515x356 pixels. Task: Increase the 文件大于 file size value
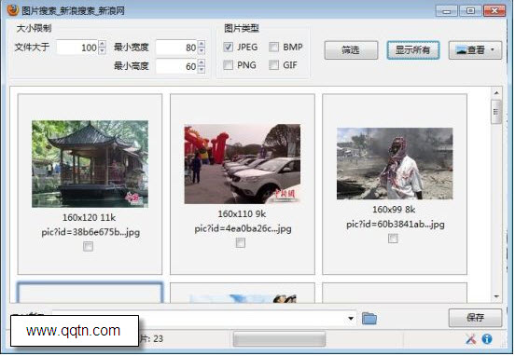[102, 44]
